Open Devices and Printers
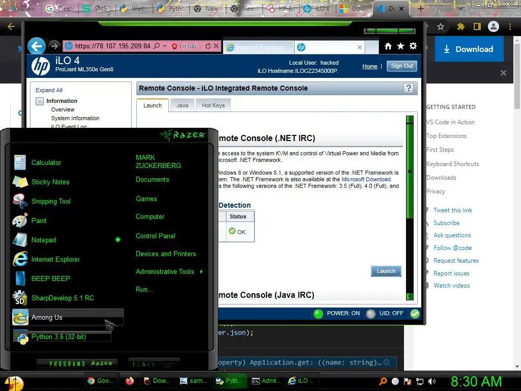Screen dimensions: 521x391 click(166, 254)
